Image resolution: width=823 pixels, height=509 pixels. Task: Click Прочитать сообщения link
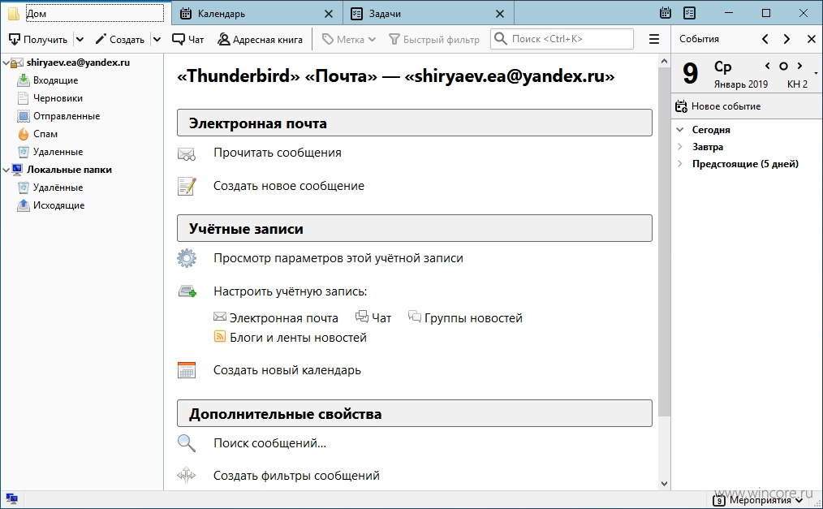coord(277,153)
